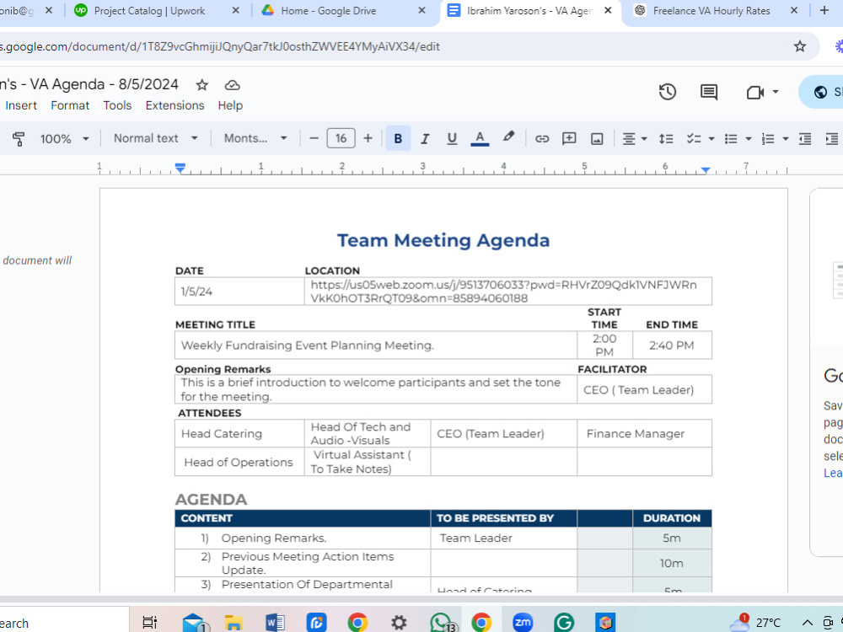Open the Extensions menu
Viewport: 843px width, 632px height.
pos(175,105)
